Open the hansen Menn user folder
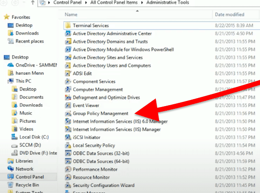 point(30,73)
